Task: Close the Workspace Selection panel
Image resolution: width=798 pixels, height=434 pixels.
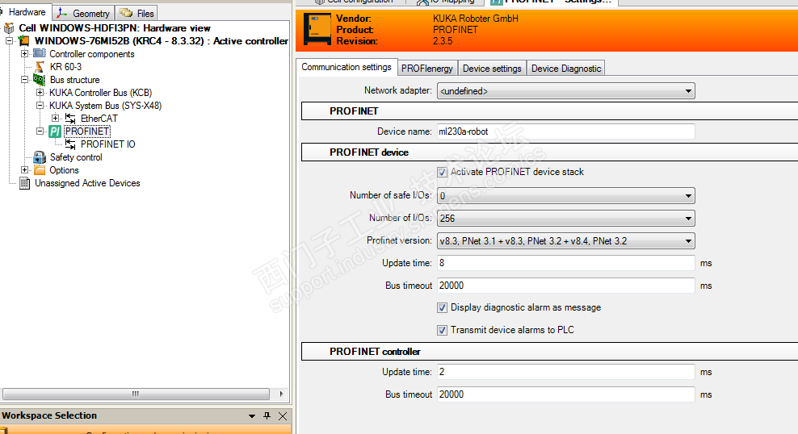Action: (x=283, y=416)
